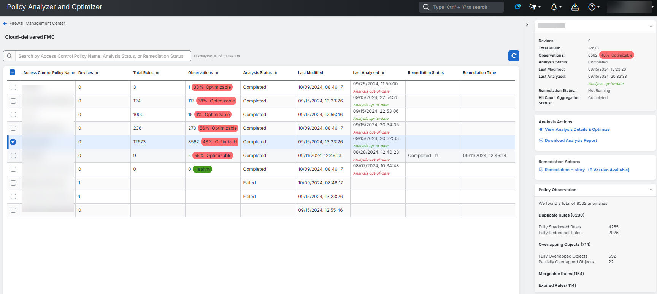Click the 78% Optimizable badge

(x=216, y=101)
